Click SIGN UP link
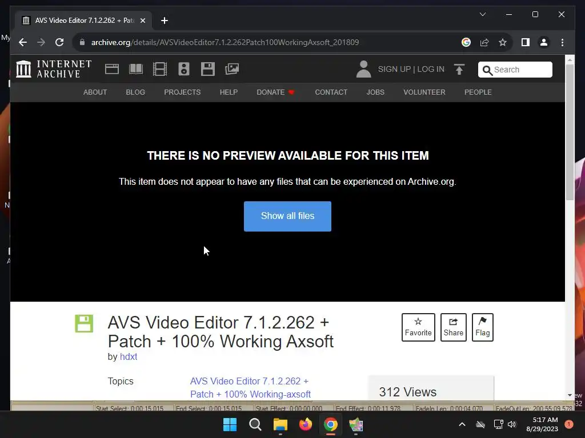 (x=394, y=69)
